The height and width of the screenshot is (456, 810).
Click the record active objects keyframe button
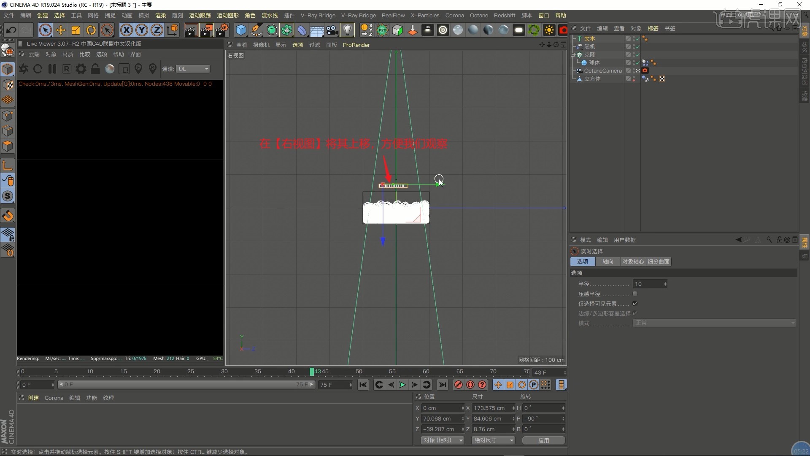click(x=459, y=385)
